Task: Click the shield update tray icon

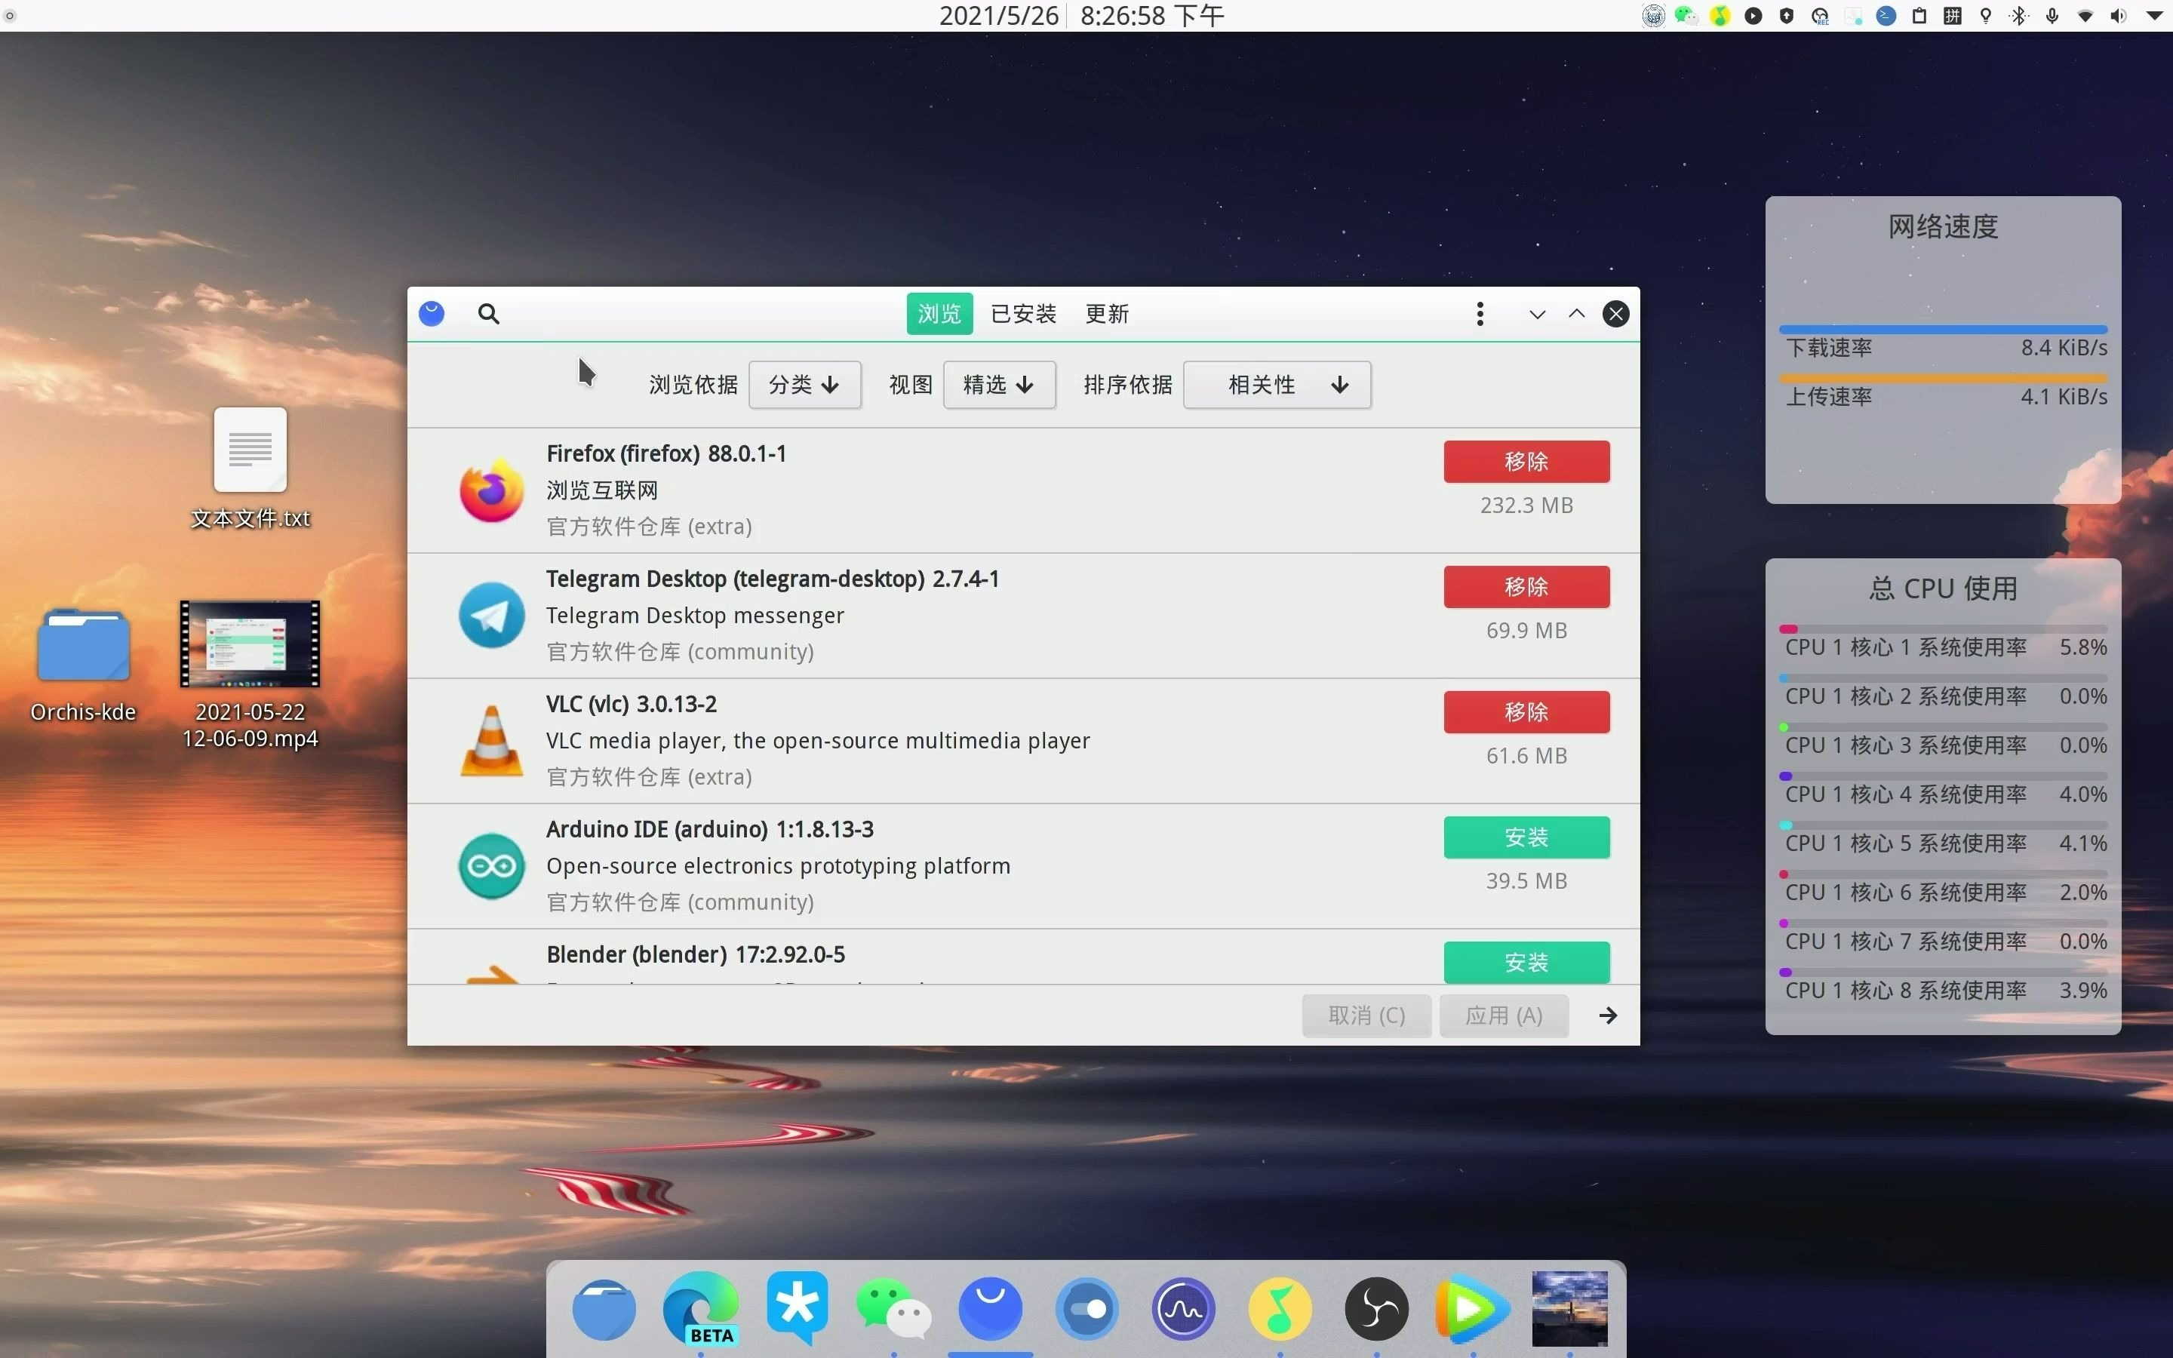Action: click(x=1787, y=15)
